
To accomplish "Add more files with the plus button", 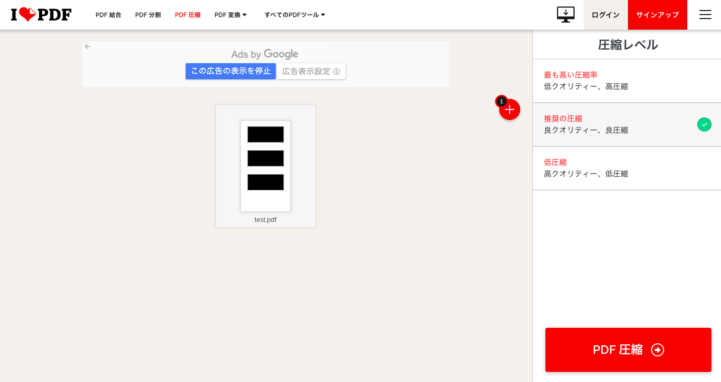I will [510, 109].
